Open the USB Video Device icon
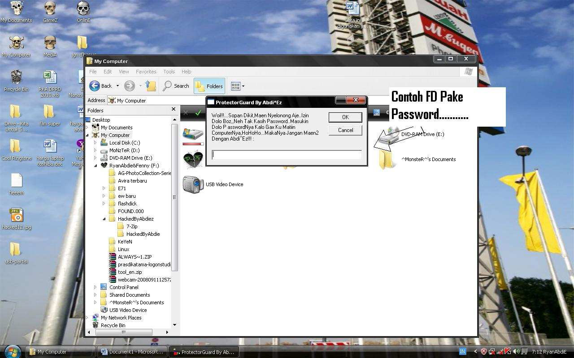Viewport: 574px width, 358px height. point(192,184)
